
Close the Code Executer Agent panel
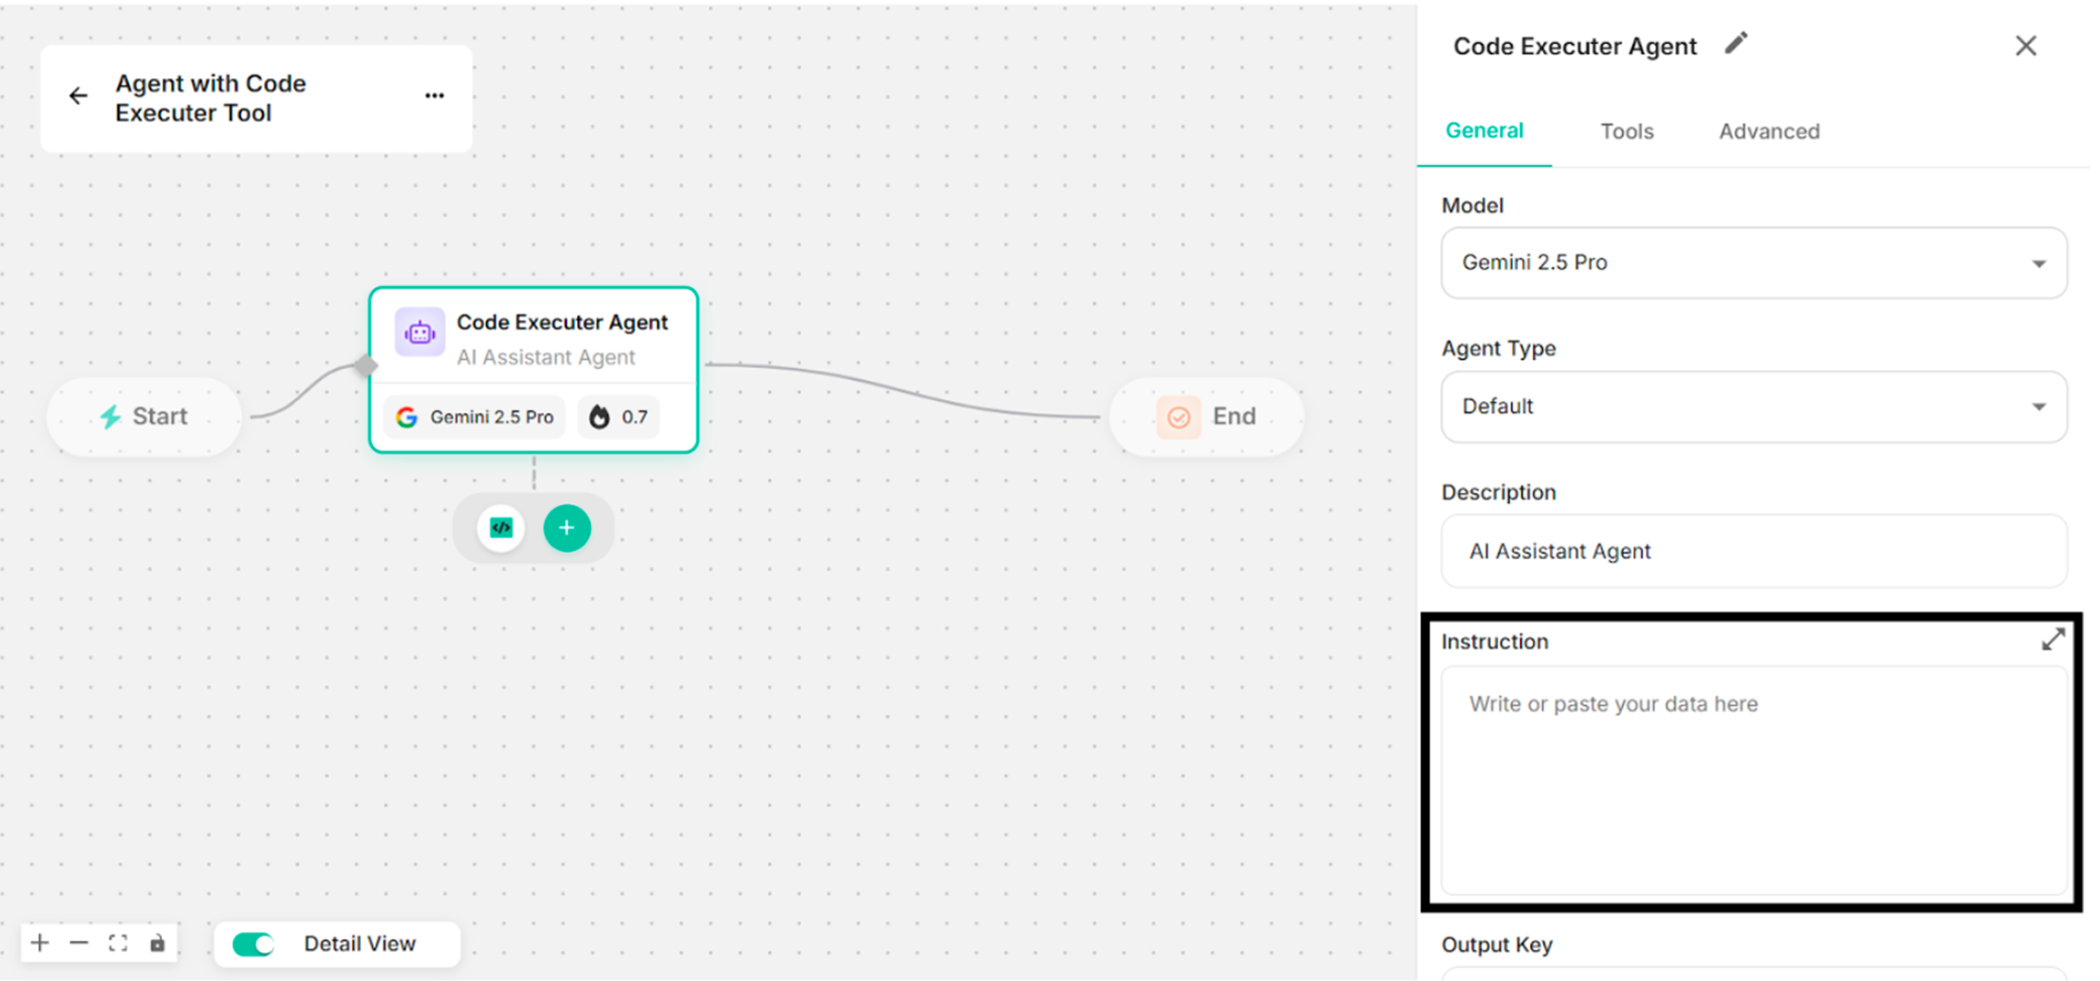(x=2026, y=46)
